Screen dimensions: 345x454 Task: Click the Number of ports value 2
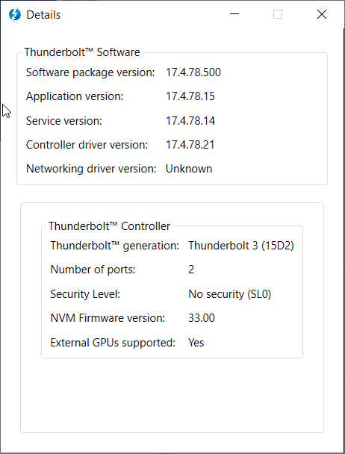[191, 270]
